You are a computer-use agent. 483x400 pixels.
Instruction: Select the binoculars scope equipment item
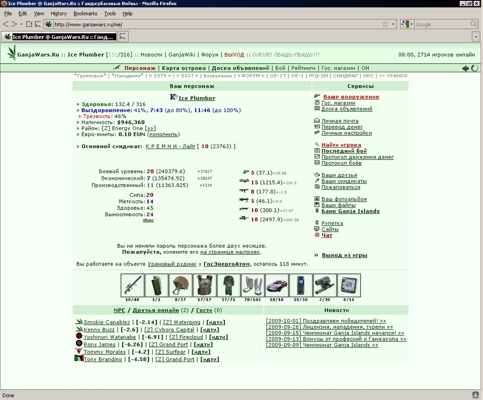[325, 285]
